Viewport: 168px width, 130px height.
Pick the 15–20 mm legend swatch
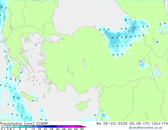41,127
